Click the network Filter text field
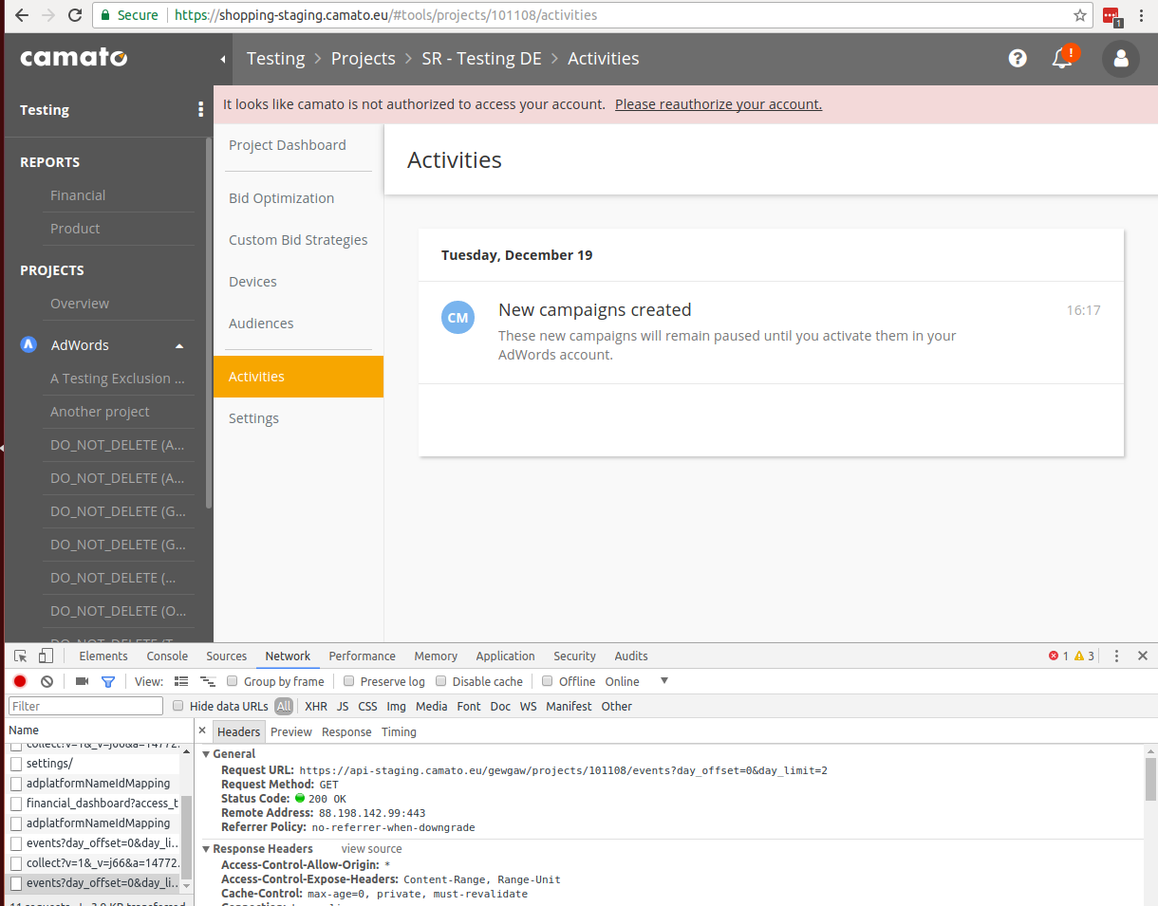This screenshot has height=906, width=1158. [x=85, y=706]
